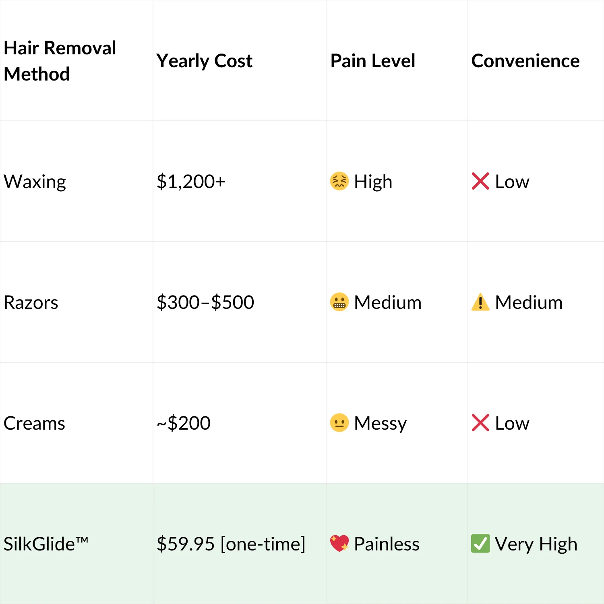Screen dimensions: 604x604
Task: Click the yellow warning triangle icon
Action: (x=480, y=302)
